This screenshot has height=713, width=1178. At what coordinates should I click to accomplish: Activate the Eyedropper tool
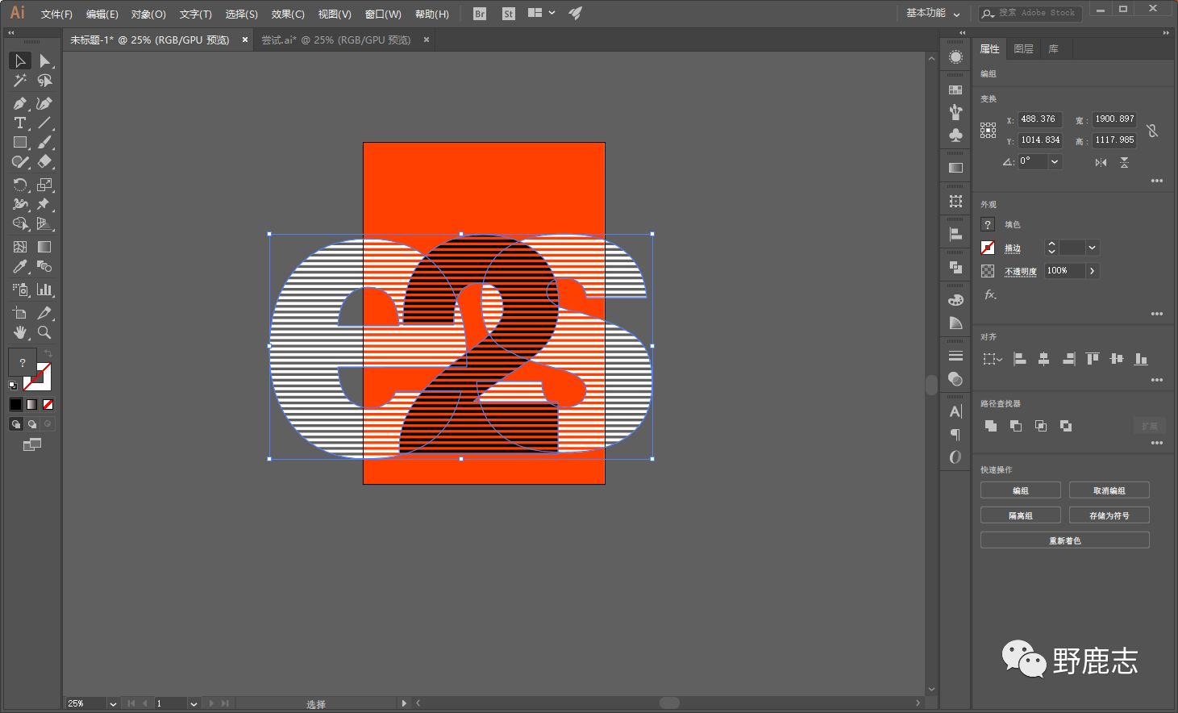[20, 267]
